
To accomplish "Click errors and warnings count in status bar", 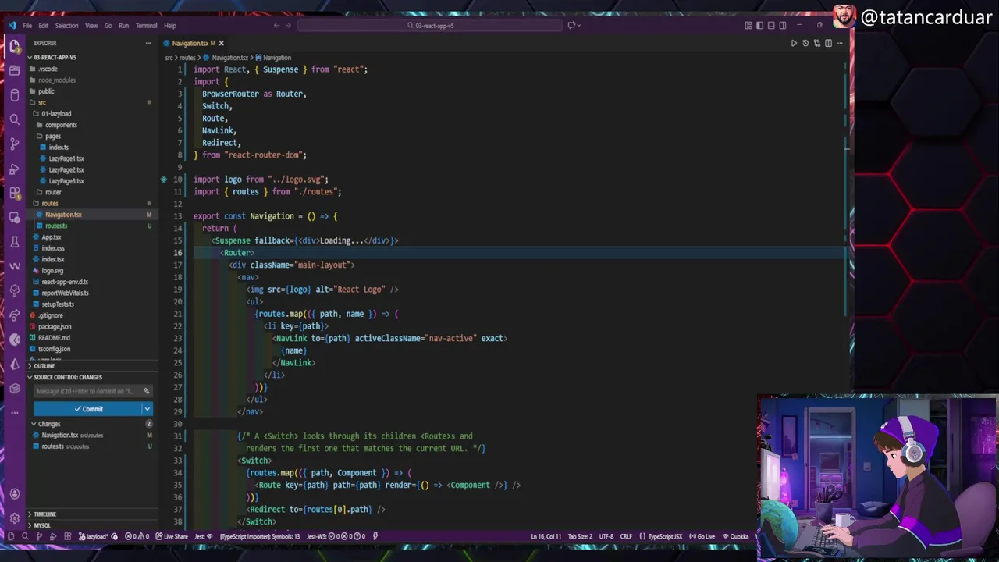I will 137,536.
